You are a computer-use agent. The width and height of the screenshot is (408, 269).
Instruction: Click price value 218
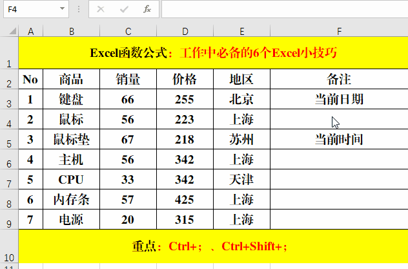click(x=185, y=139)
